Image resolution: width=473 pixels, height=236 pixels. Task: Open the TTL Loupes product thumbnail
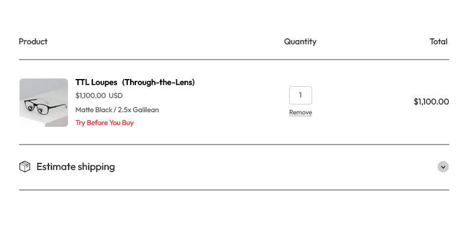coord(44,103)
